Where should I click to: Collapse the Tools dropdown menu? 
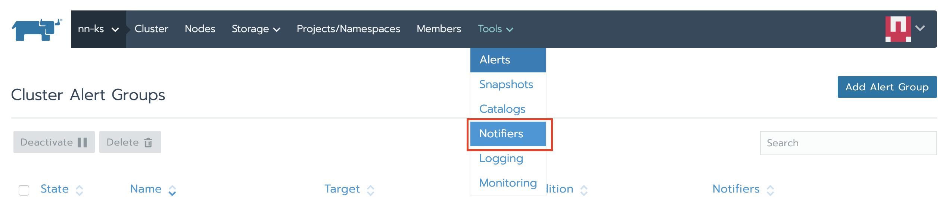[495, 29]
